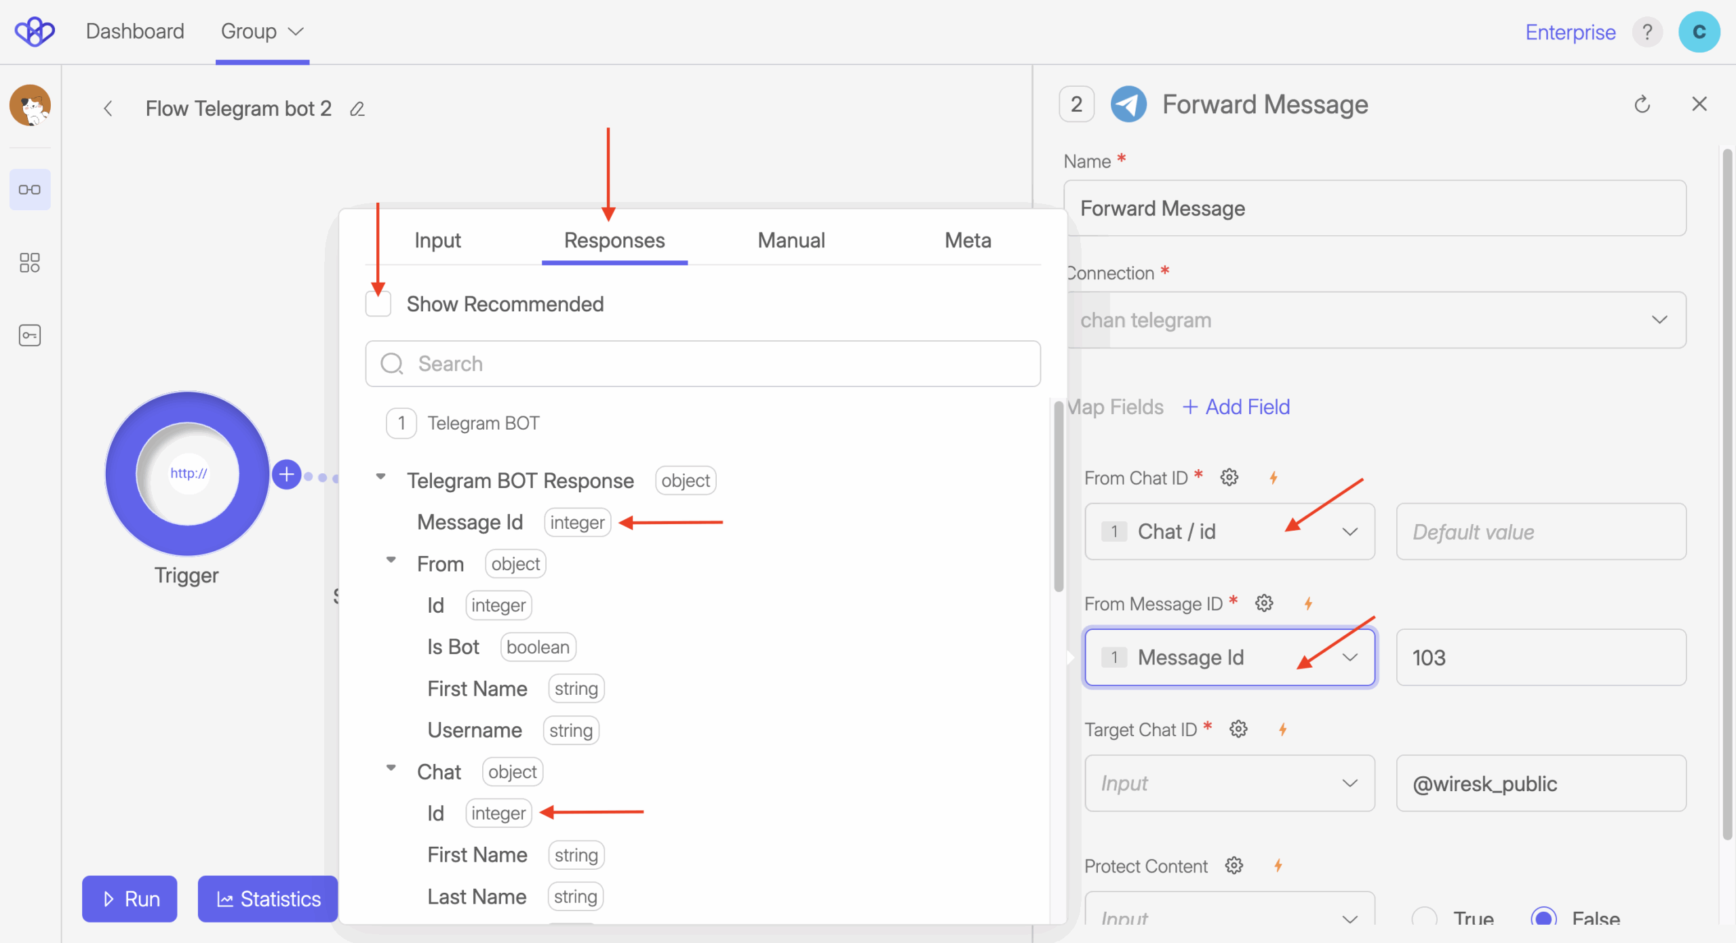This screenshot has width=1736, height=943.
Task: Click the help question mark icon
Action: (1646, 32)
